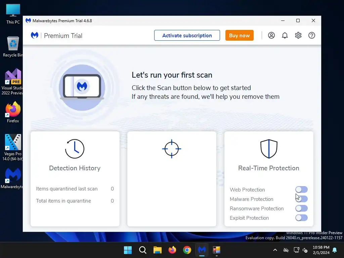This screenshot has height=258, width=344.
Task: Open the notification center bell in taskbar
Action: coord(335,250)
